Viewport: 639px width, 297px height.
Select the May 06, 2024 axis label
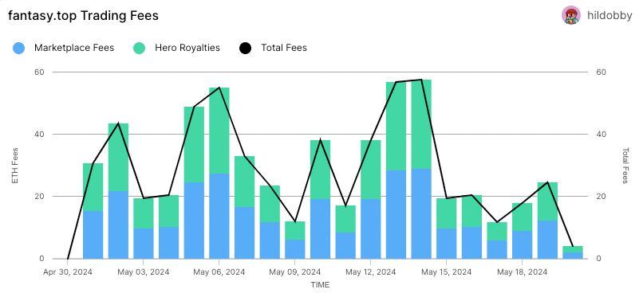pos(219,272)
